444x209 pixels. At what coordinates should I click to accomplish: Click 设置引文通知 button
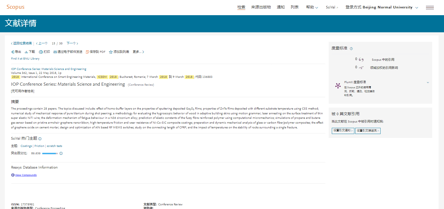343,131
